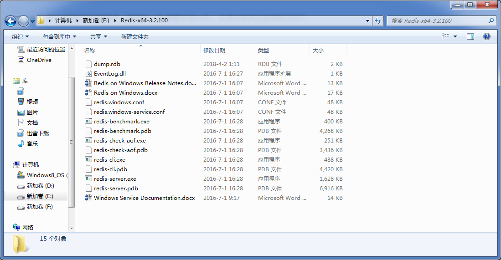This screenshot has width=501, height=260.
Task: Toggle the preview pane button
Action: (x=470, y=36)
